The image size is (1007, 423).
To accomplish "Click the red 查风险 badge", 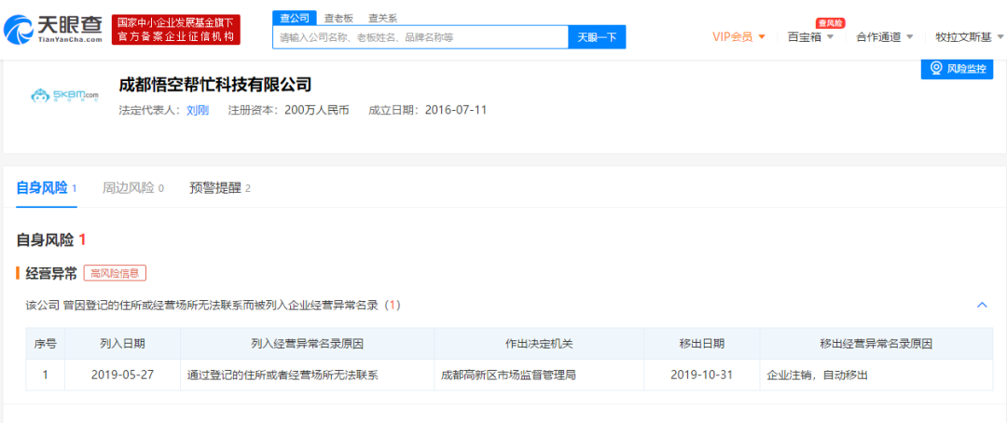I will pyautogui.click(x=830, y=22).
